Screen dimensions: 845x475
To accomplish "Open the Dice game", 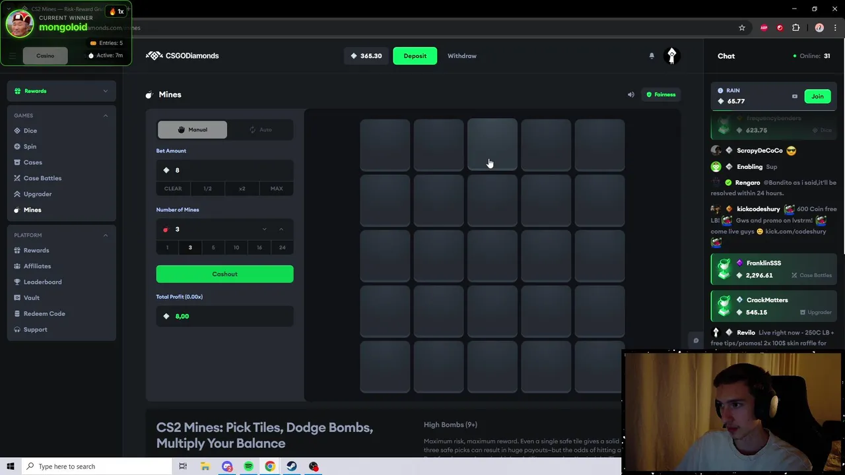I will (x=30, y=131).
